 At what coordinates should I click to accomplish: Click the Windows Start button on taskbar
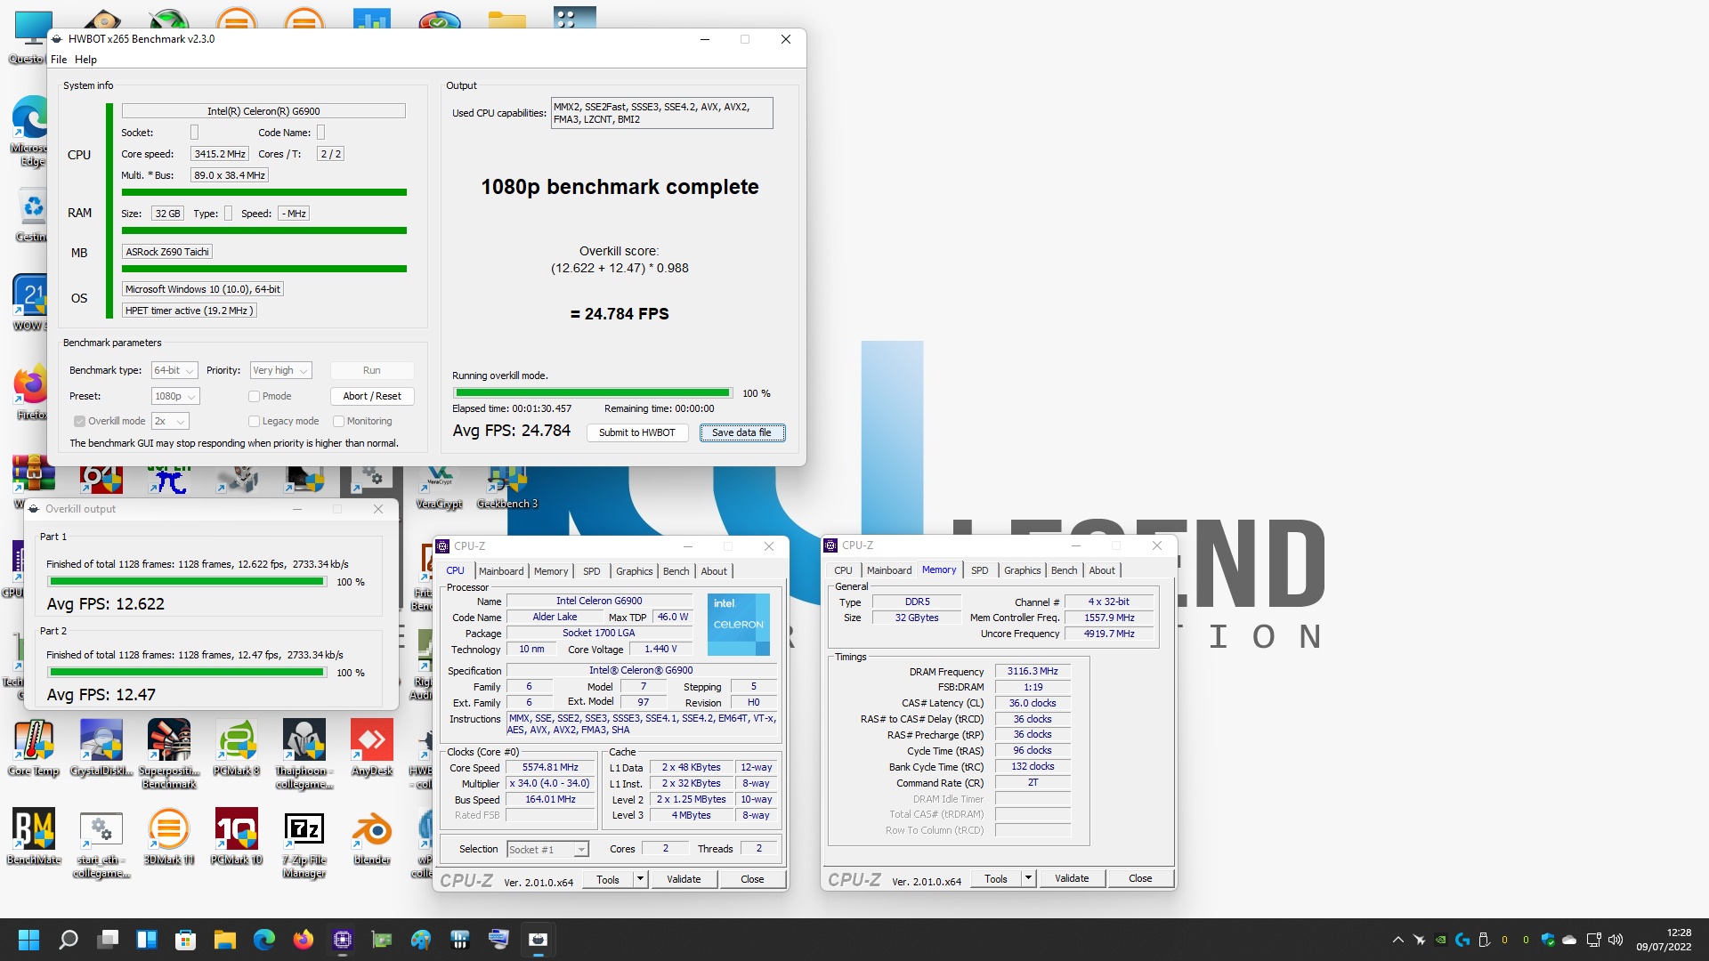pyautogui.click(x=29, y=940)
